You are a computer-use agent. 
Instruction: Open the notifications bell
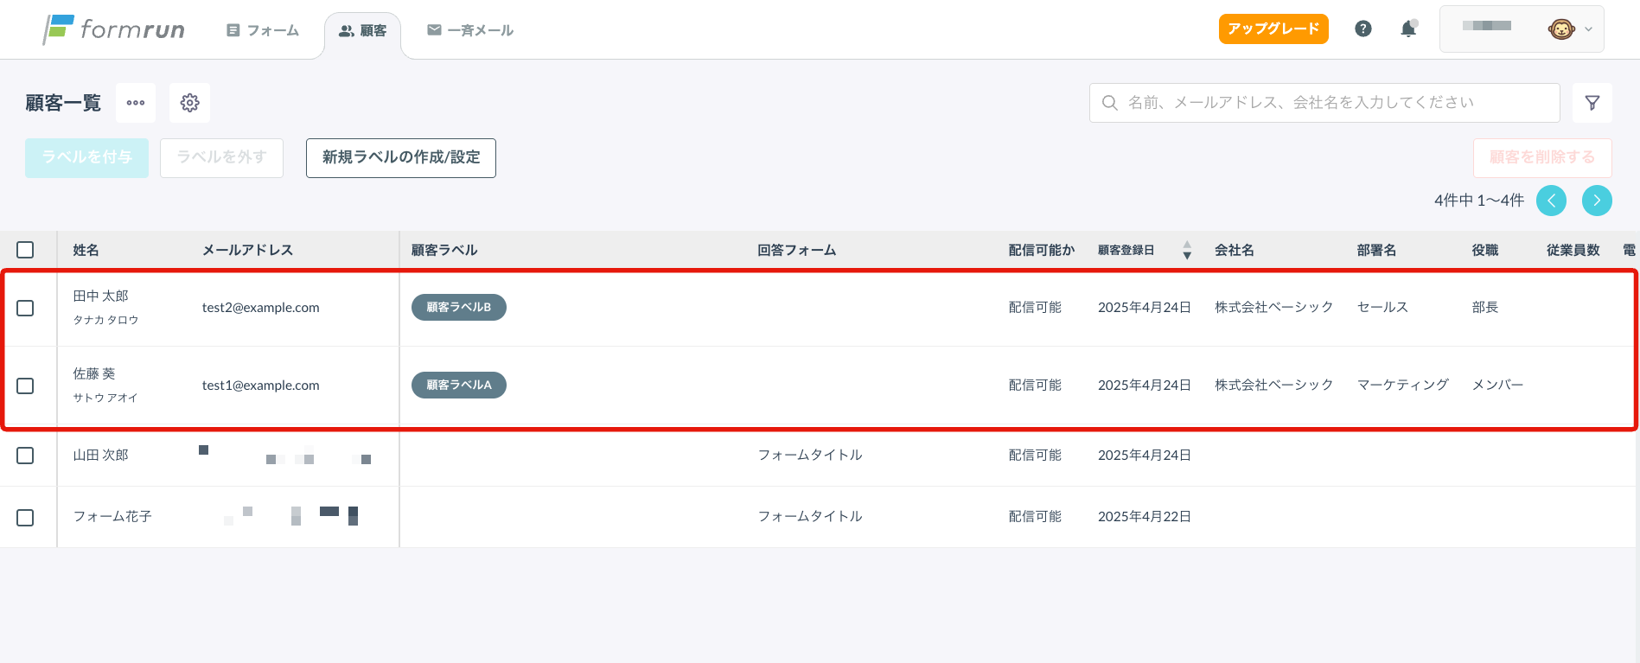[x=1408, y=29]
